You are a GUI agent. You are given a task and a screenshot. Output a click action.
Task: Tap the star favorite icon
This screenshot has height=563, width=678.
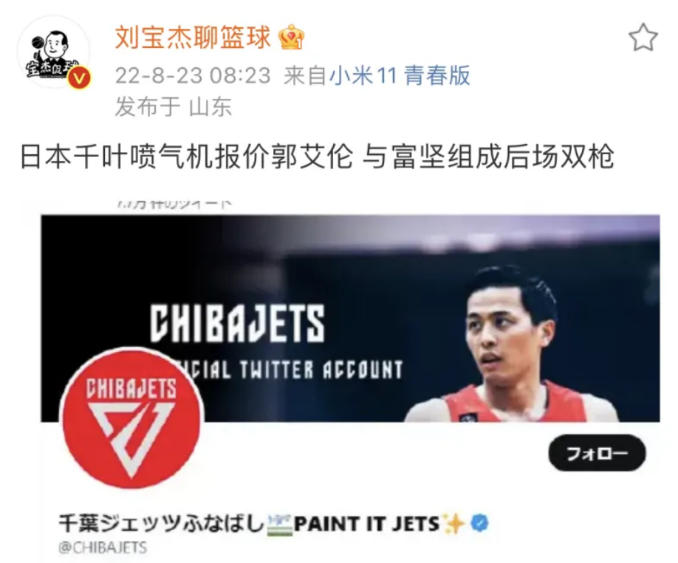(643, 38)
